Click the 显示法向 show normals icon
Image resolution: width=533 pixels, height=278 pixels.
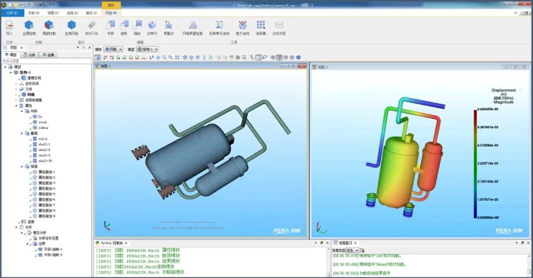(242, 26)
